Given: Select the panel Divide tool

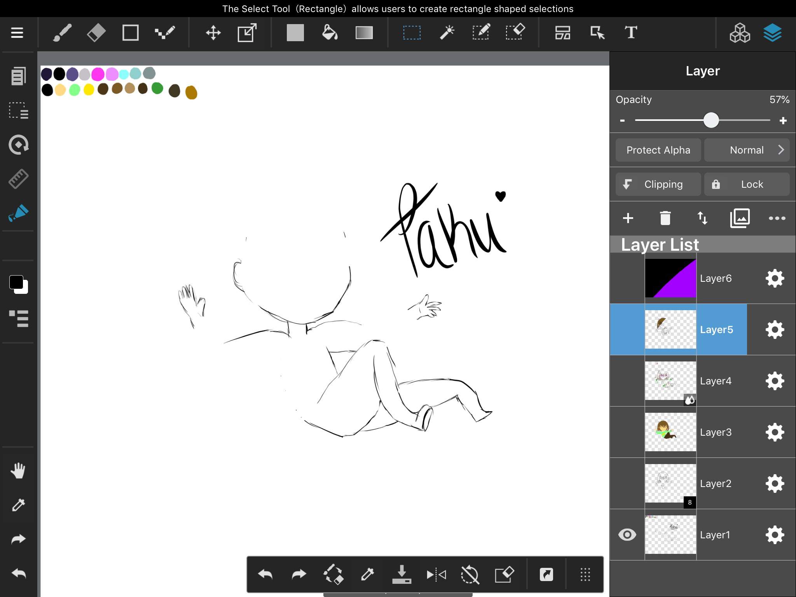Looking at the screenshot, I should coord(562,33).
